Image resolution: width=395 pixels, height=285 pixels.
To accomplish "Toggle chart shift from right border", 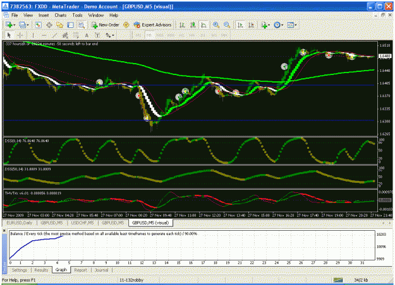I will (251, 25).
